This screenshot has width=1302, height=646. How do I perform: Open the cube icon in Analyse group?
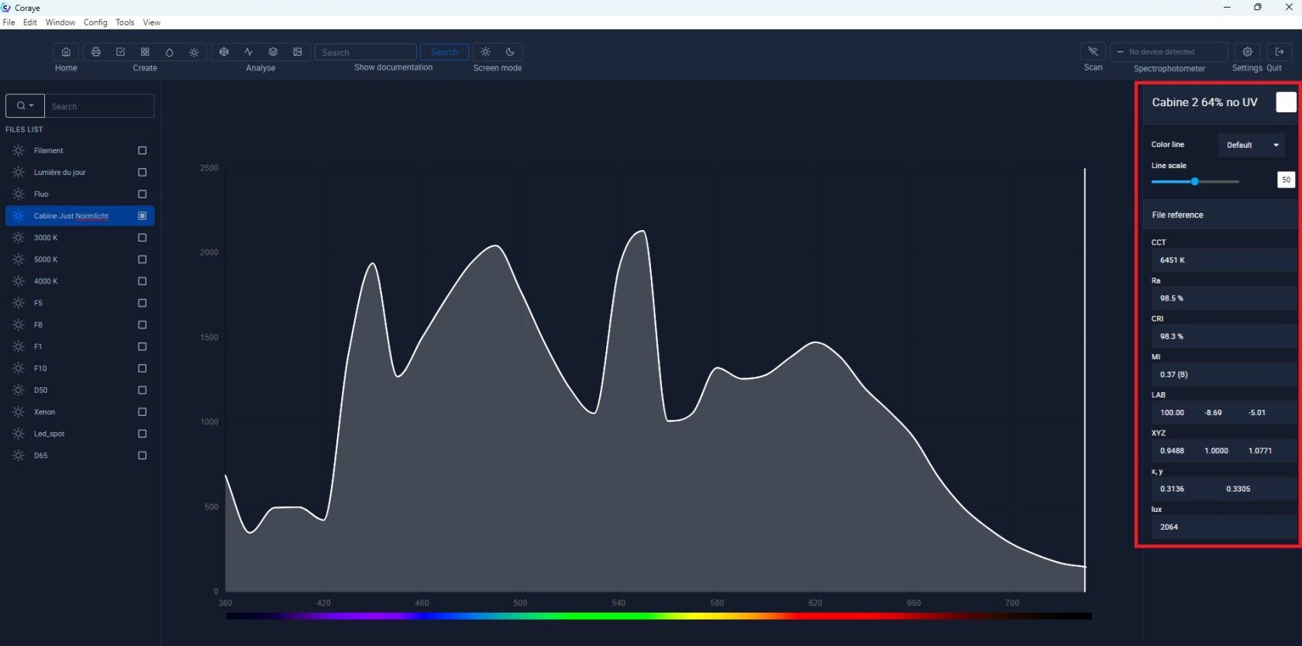pyautogui.click(x=224, y=52)
